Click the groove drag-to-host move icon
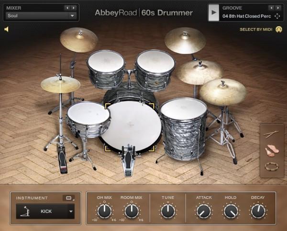This screenshot has height=231, width=287. [x=277, y=16]
